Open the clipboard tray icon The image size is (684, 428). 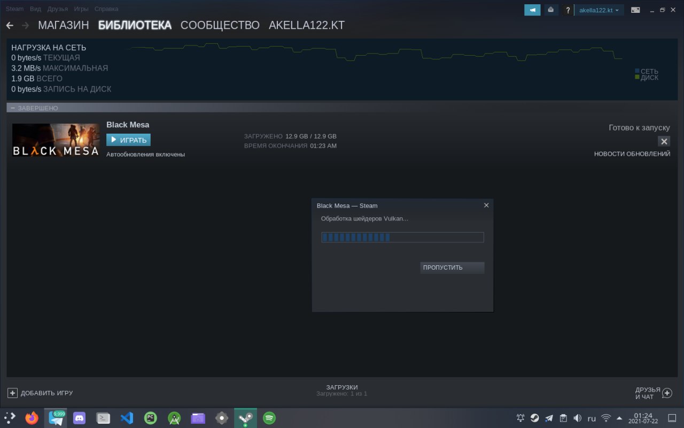(563, 418)
